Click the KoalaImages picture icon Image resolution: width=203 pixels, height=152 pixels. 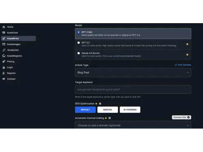4,44
